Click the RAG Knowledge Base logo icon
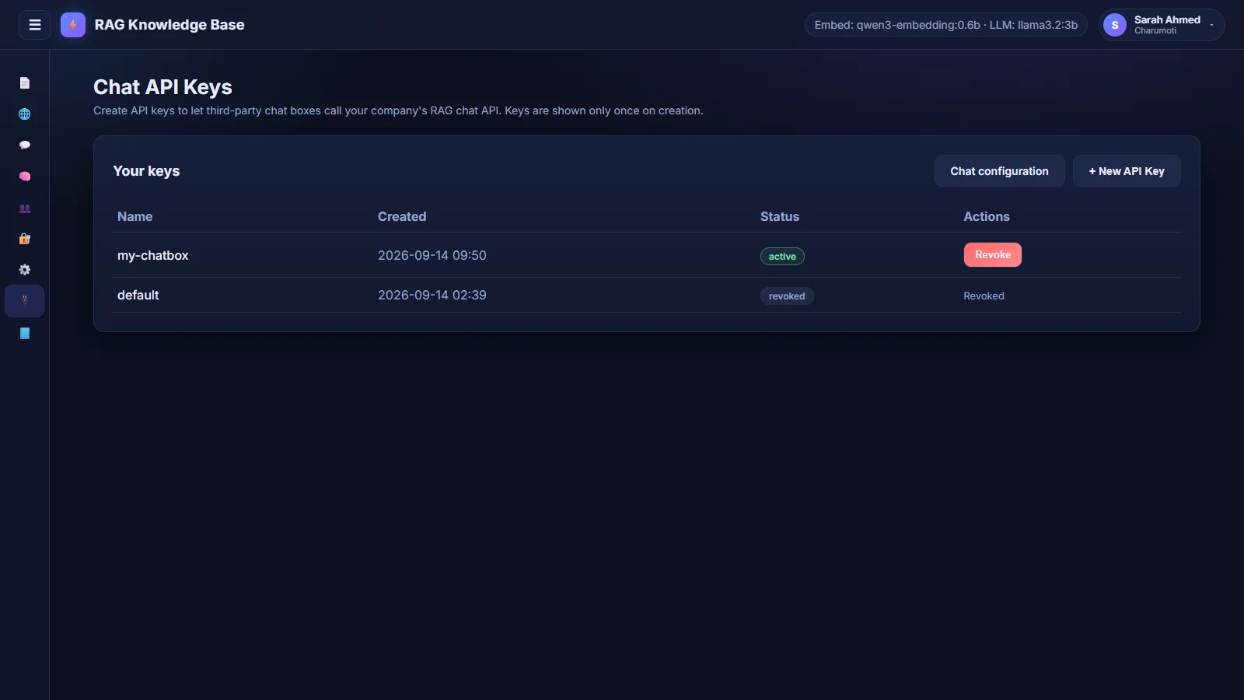The image size is (1244, 700). [x=73, y=25]
